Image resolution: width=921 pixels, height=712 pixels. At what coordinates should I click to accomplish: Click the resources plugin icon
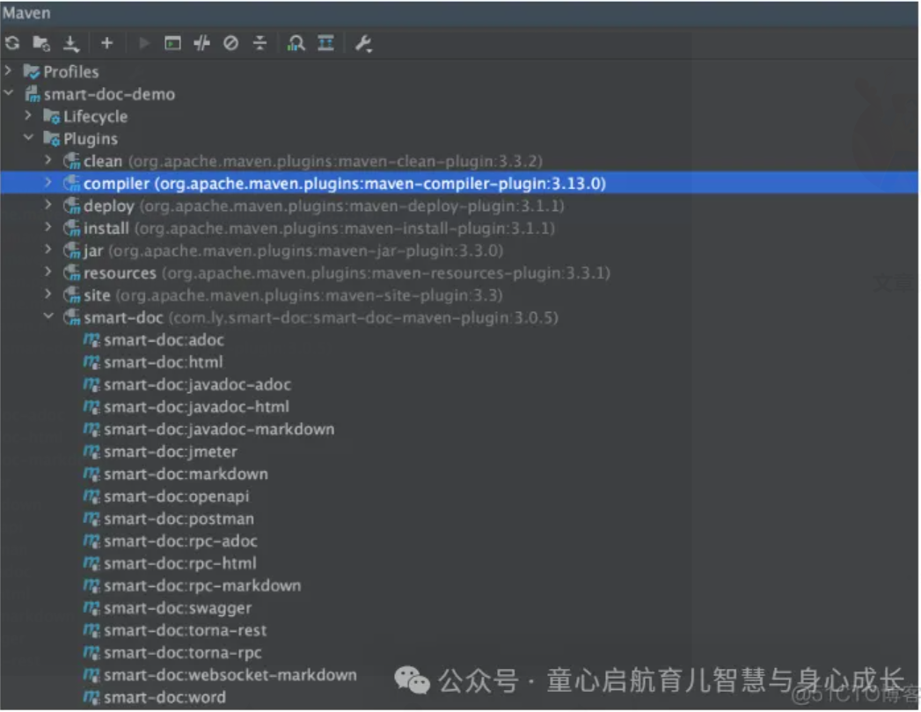[x=71, y=272]
